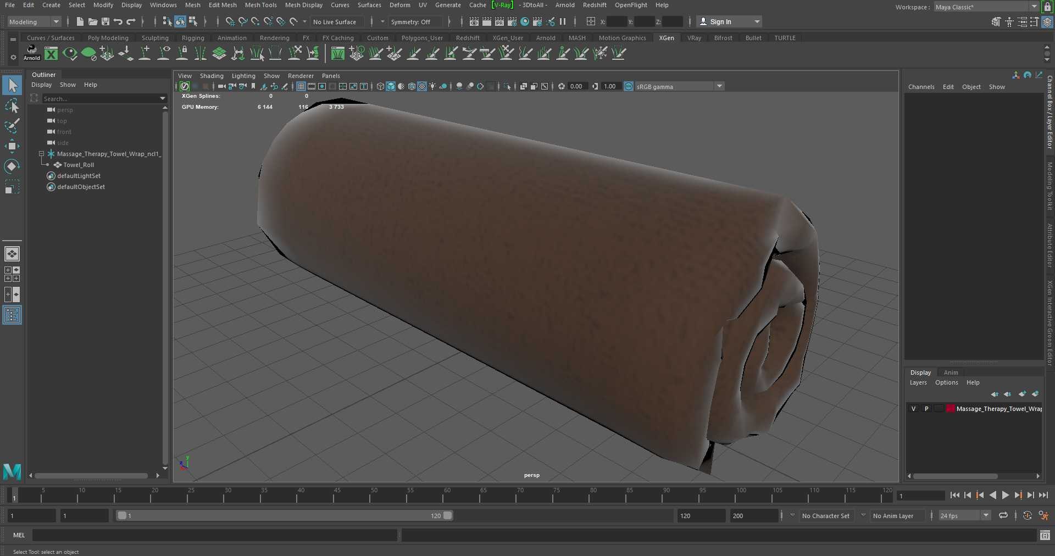This screenshot has height=556, width=1055.
Task: Click the Lasso Select tool
Action: tap(12, 105)
